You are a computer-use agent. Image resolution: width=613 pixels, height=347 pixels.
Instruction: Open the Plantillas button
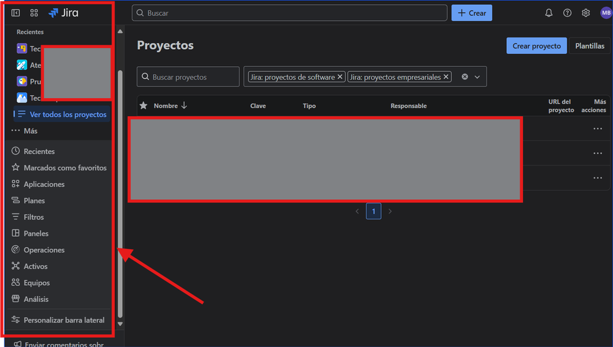[x=590, y=46]
